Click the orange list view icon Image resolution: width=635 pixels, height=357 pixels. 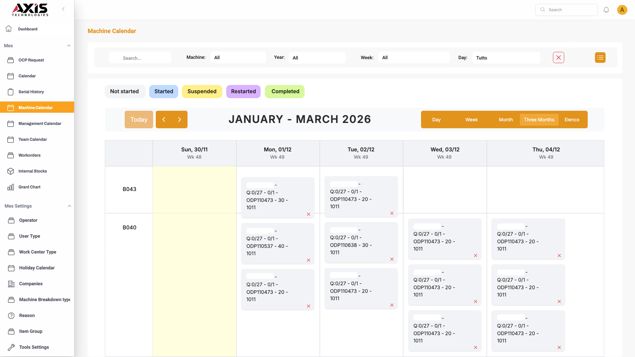click(600, 58)
